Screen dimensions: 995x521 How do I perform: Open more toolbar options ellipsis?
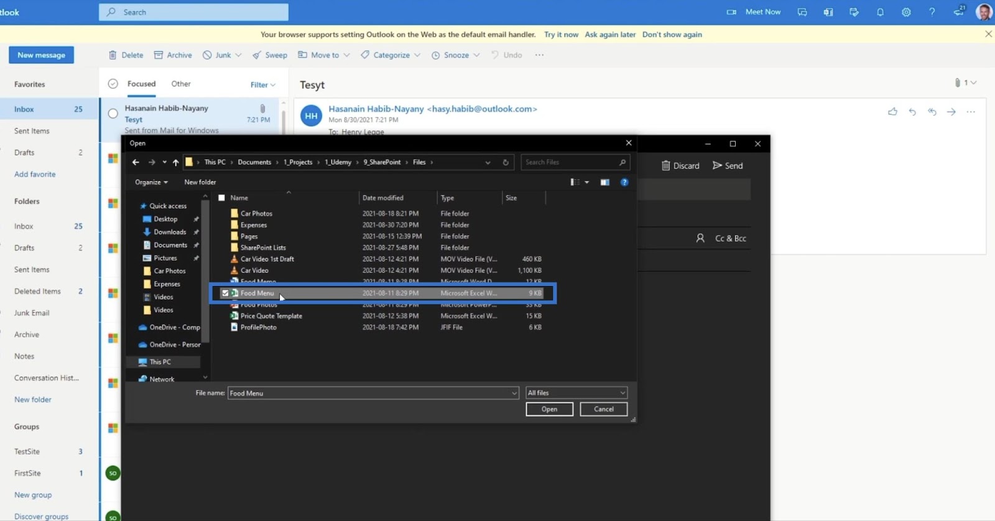click(539, 55)
